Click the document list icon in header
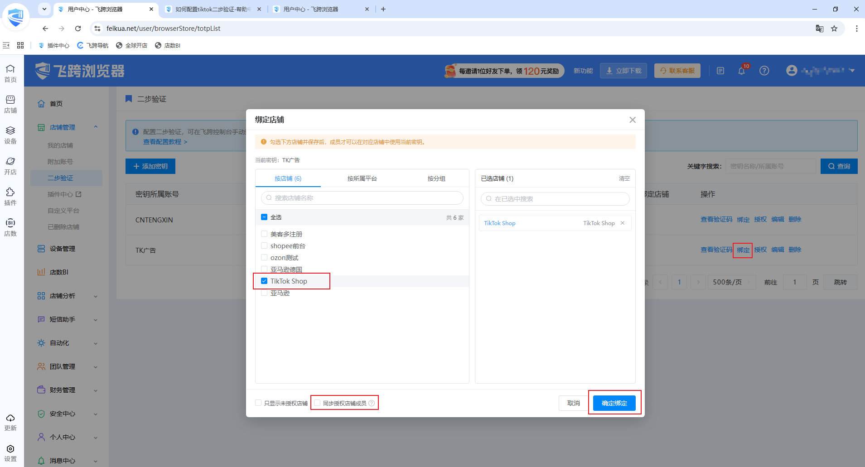This screenshot has height=467, width=865. 720,71
